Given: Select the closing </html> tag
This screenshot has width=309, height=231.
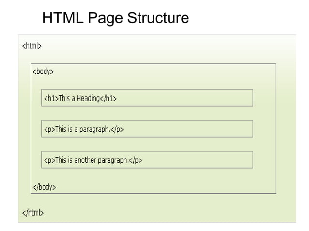Looking at the screenshot, I should pyautogui.click(x=33, y=212).
